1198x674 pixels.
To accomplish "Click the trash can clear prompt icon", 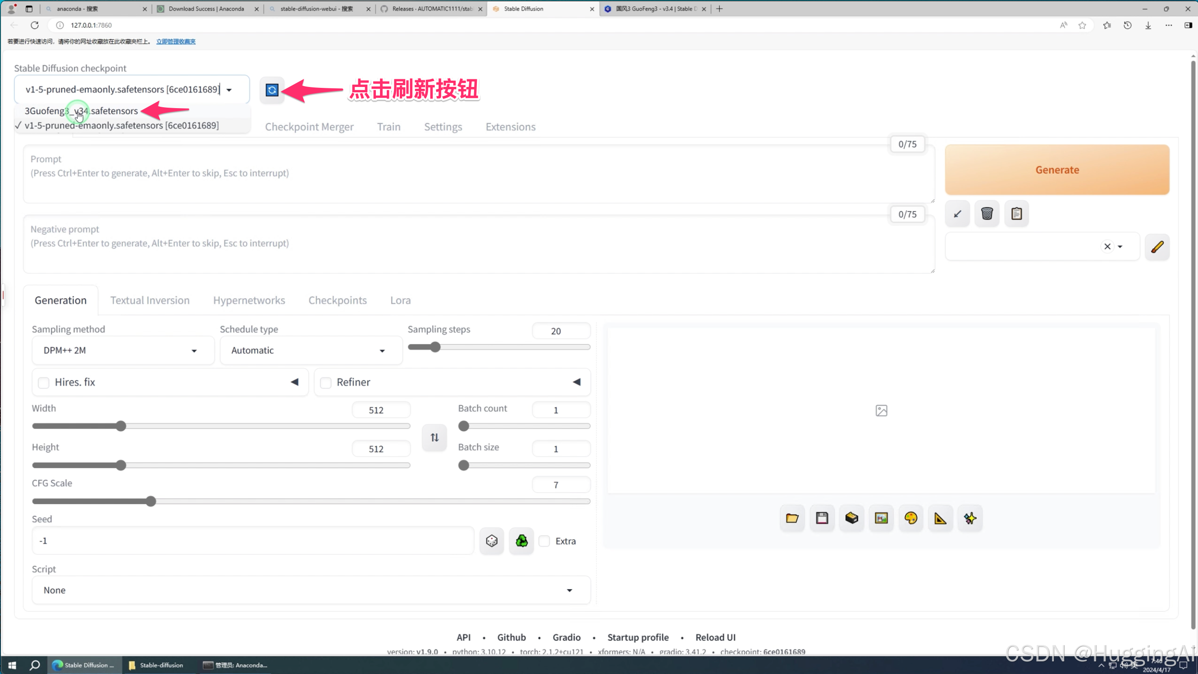I will point(987,214).
